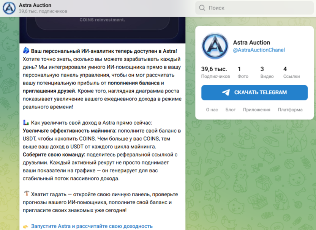Open the Приложения link
Image resolution: width=316 pixels, height=230 pixels.
256,110
